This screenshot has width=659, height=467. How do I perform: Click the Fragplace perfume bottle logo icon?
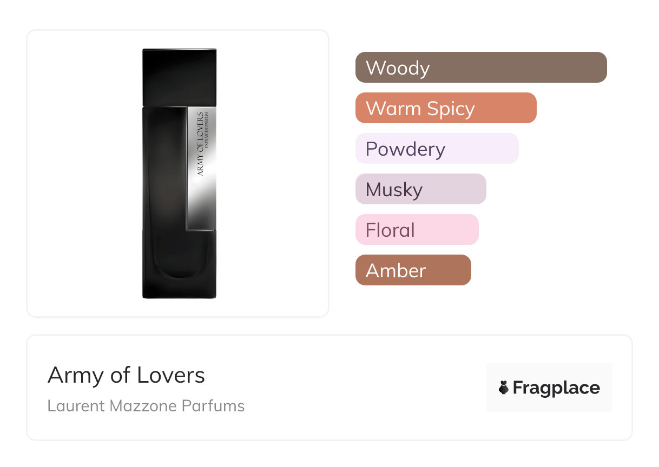504,388
